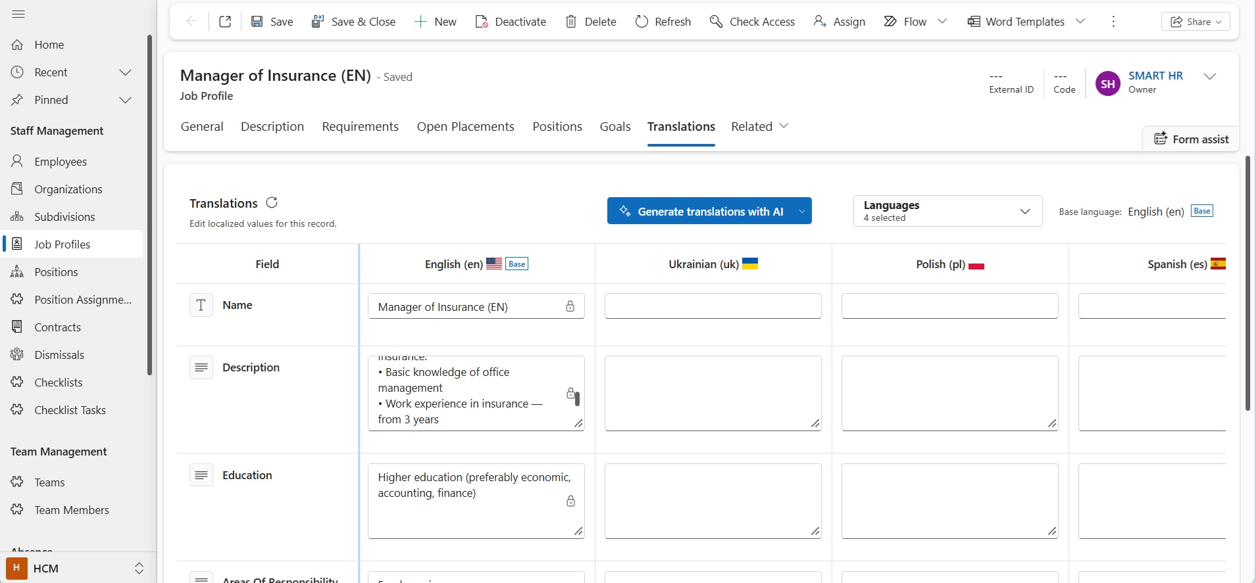
Task: Open record in new window icon
Action: [x=225, y=22]
